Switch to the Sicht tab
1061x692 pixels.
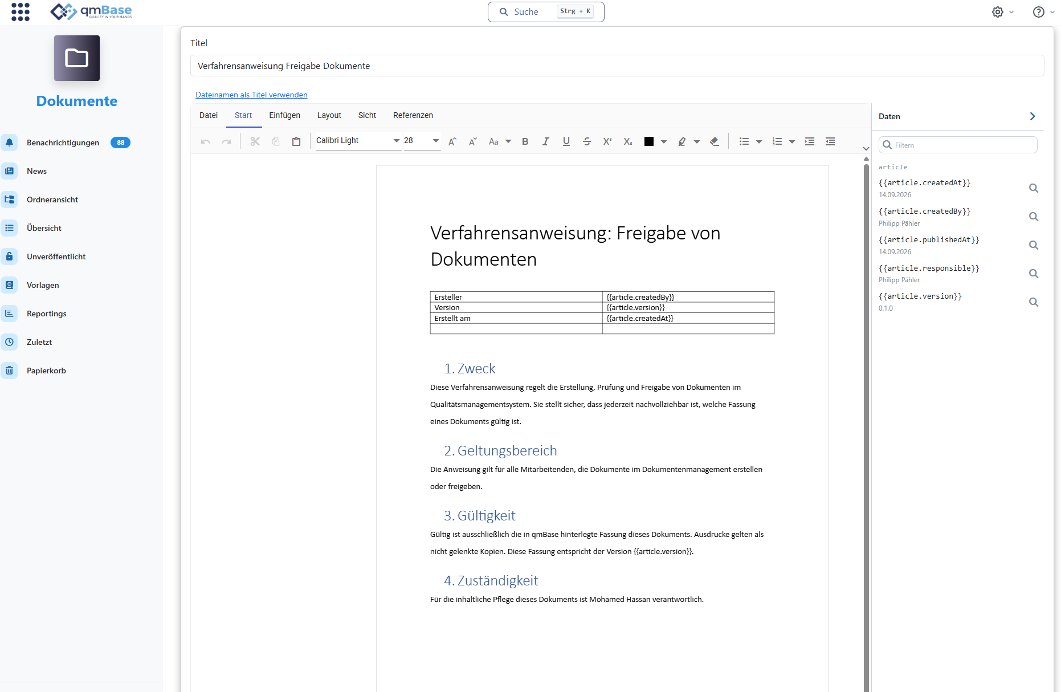(x=367, y=115)
